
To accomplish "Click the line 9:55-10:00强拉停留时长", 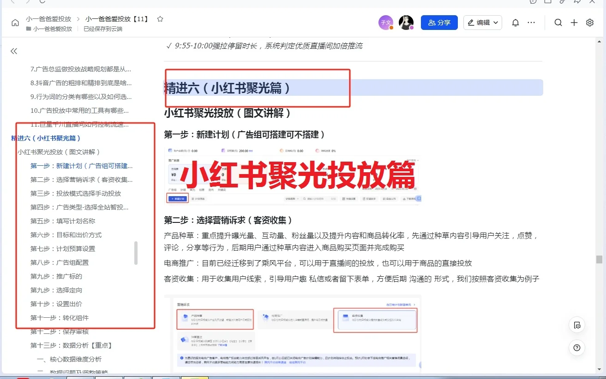I will [x=264, y=46].
